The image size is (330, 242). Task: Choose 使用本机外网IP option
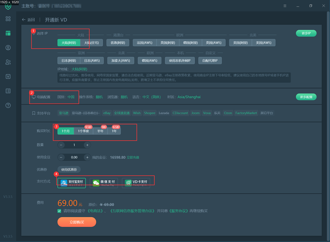point(180,61)
